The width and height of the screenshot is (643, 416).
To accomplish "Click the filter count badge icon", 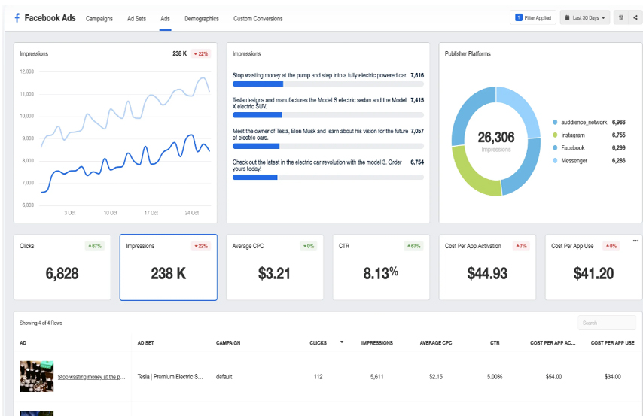I will coord(518,17).
